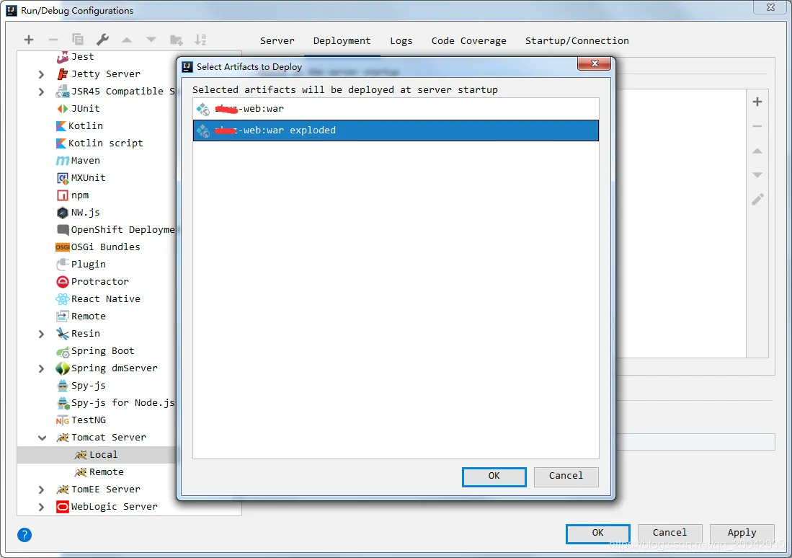
Task: Click the WebLogic Server icon
Action: 63,506
